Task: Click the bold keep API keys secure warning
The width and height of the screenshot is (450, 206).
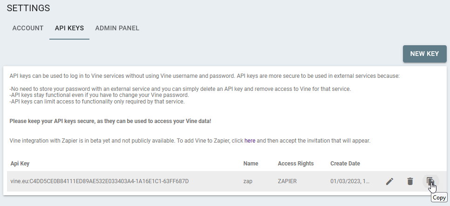Action: click(x=110, y=121)
